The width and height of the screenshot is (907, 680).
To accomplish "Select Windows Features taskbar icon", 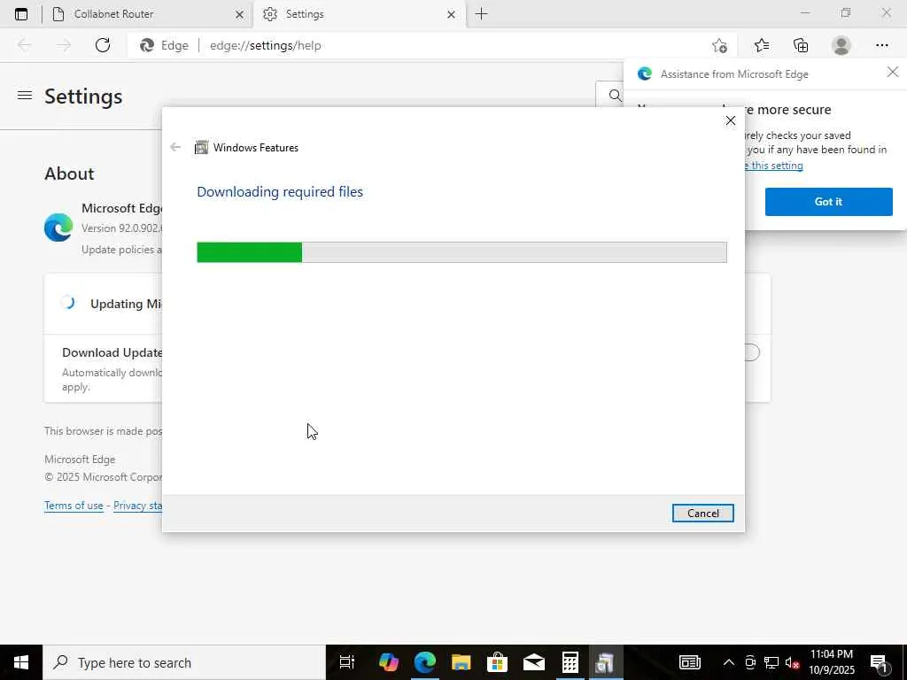I will click(606, 662).
